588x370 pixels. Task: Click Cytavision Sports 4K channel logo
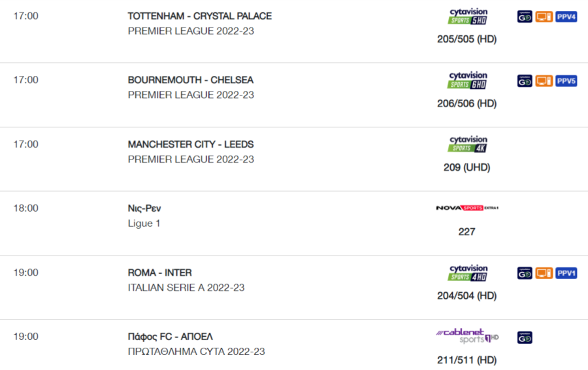468,144
